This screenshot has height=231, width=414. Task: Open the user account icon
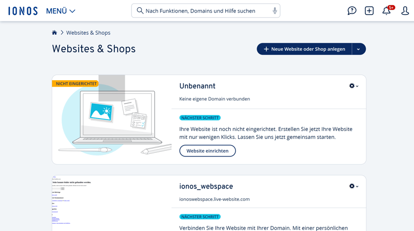405,11
